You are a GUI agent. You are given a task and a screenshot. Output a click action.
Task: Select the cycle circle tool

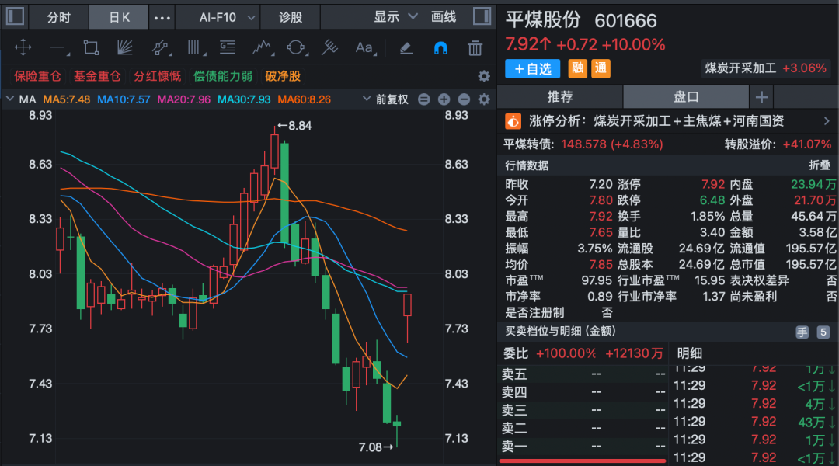point(296,47)
